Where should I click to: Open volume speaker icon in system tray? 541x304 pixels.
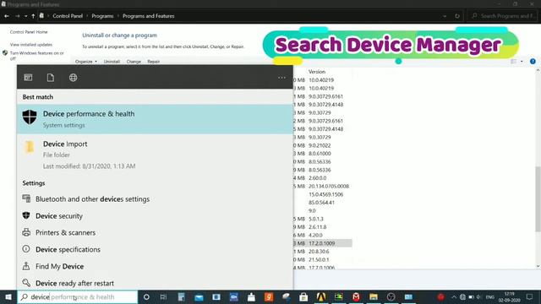(x=479, y=296)
